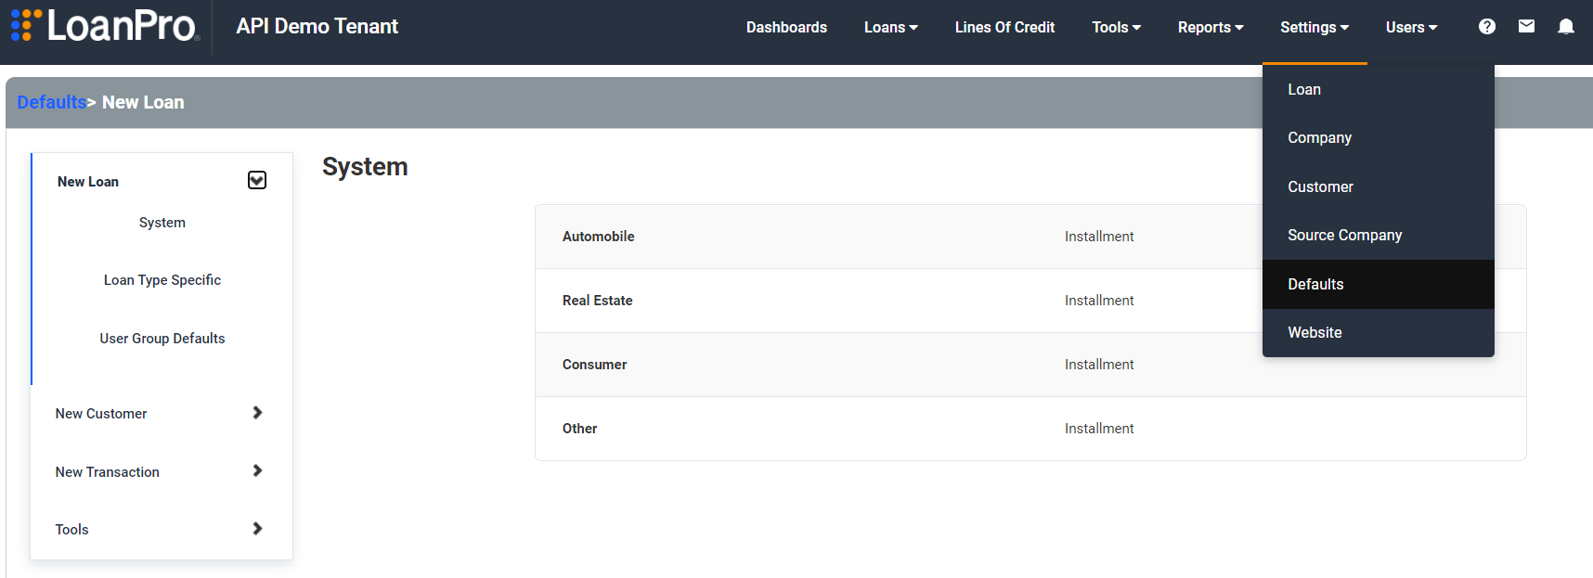
Task: Click Installment in the Consumer row
Action: pyautogui.click(x=1099, y=365)
